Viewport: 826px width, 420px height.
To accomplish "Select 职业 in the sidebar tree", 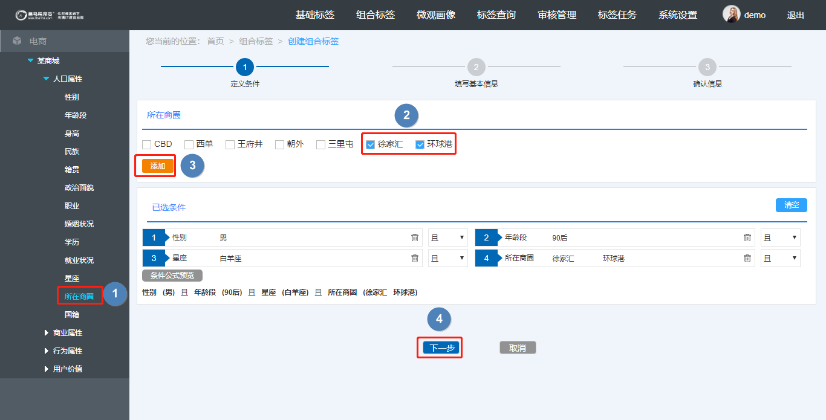I will click(72, 205).
